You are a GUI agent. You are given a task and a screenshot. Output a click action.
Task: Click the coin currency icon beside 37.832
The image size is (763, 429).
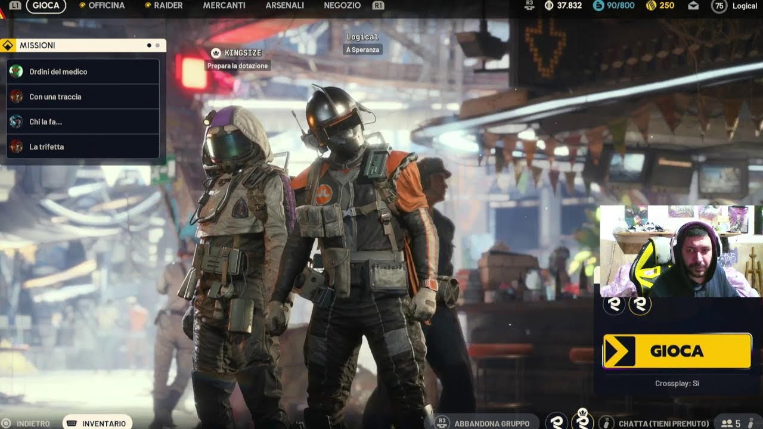(x=549, y=5)
